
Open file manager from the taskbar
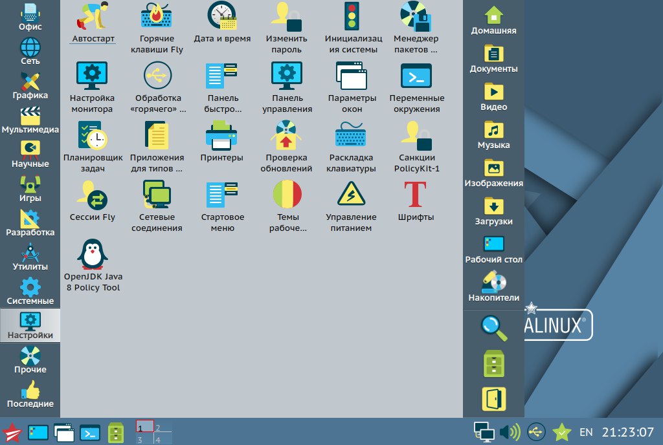coord(115,433)
